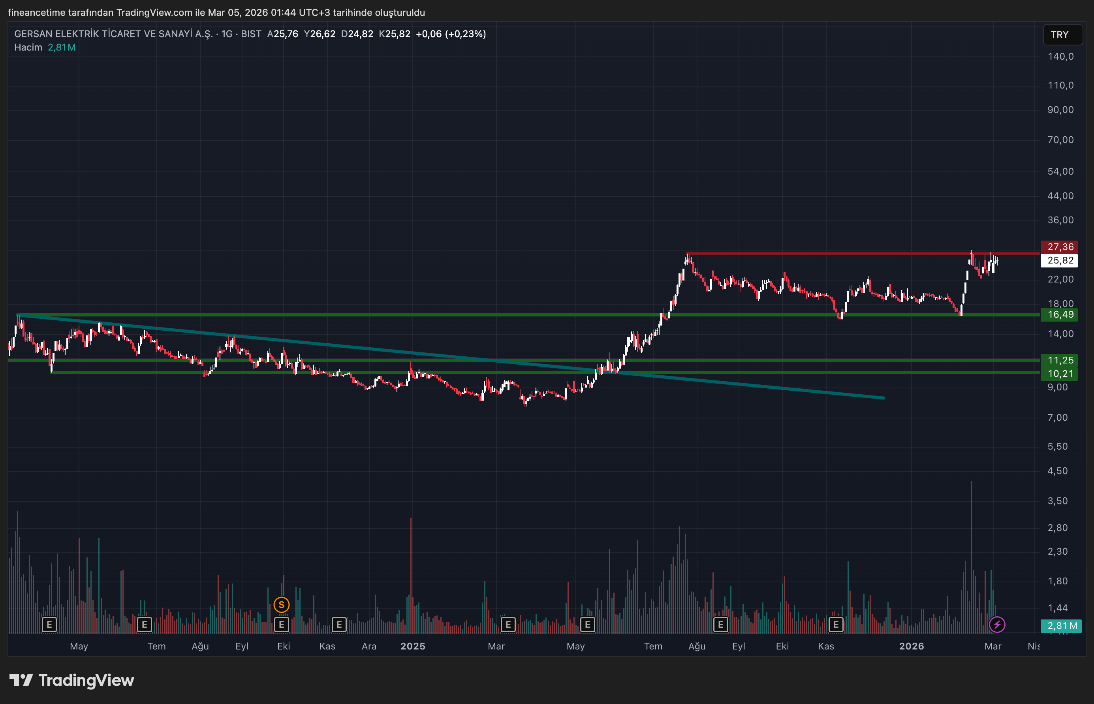Image resolution: width=1094 pixels, height=704 pixels.
Task: Click the earnings marker below May 2024
Action: click(49, 625)
